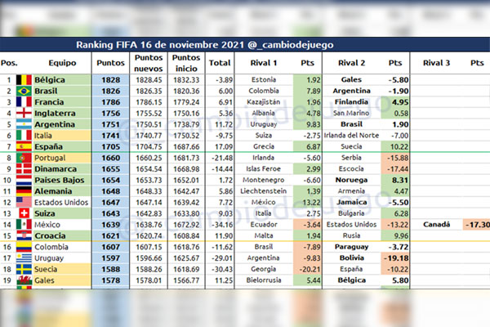Select Brasil's points cell '1826'
Viewport: 490px width, 327px height.
coord(110,91)
